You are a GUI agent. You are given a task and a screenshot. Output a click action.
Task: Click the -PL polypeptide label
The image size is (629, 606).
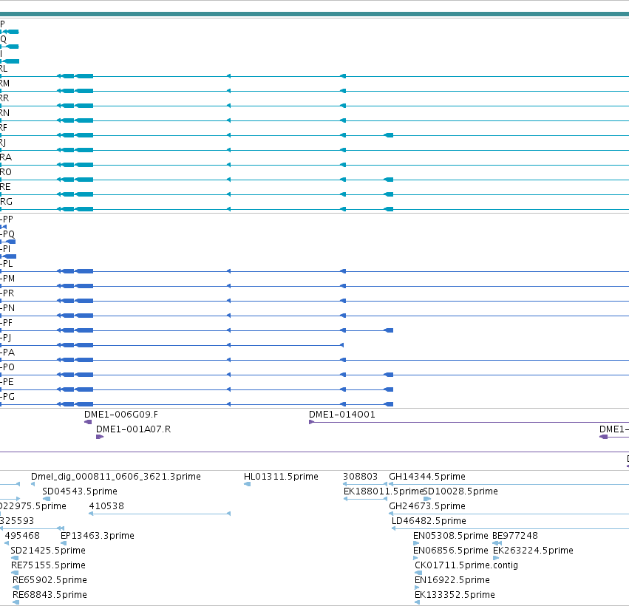click(7, 264)
